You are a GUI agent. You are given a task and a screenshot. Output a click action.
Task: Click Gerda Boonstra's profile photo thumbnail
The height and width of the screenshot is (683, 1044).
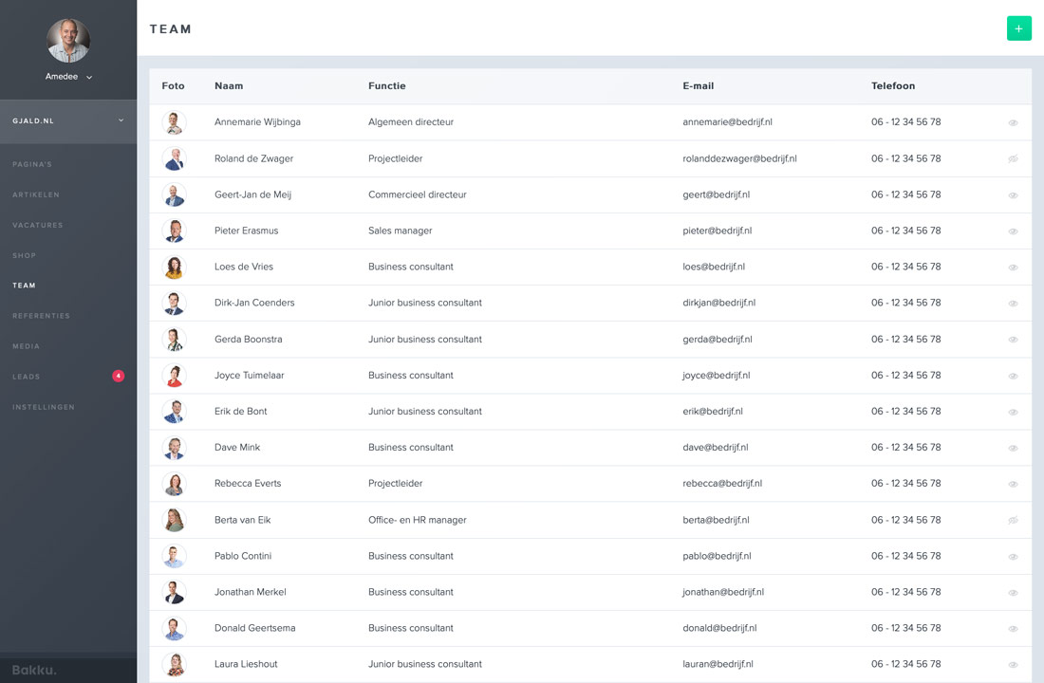click(174, 340)
